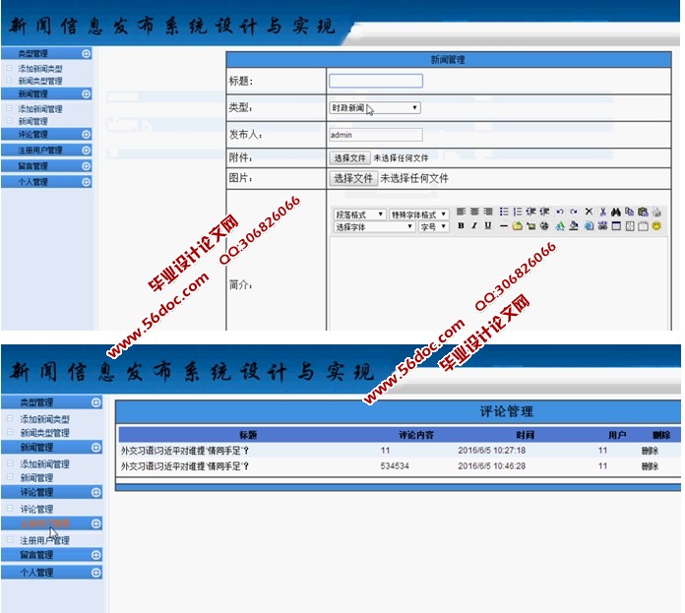This screenshot has width=685, height=613.
Task: Toggle bold with the B icon
Action: [x=461, y=225]
